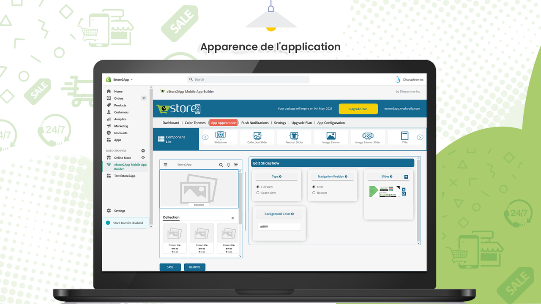Add the Image Banner Slider component

pyautogui.click(x=368, y=138)
